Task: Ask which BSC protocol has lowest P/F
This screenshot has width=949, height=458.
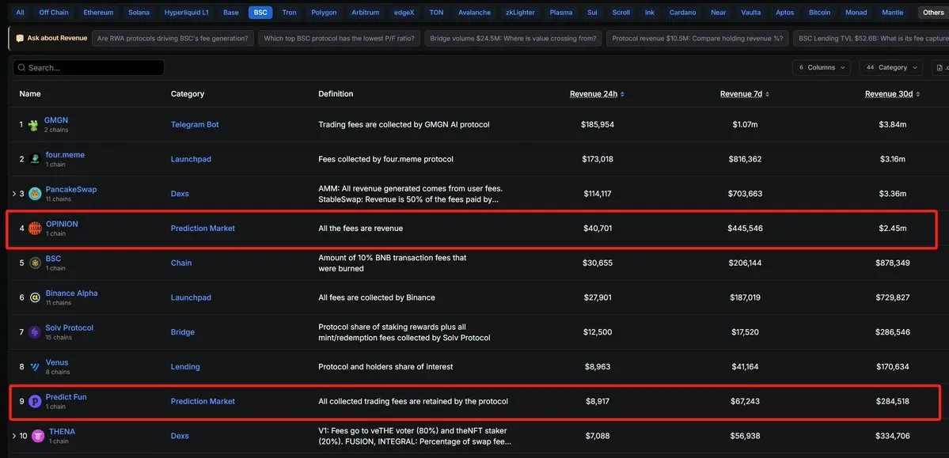Action: pyautogui.click(x=339, y=38)
